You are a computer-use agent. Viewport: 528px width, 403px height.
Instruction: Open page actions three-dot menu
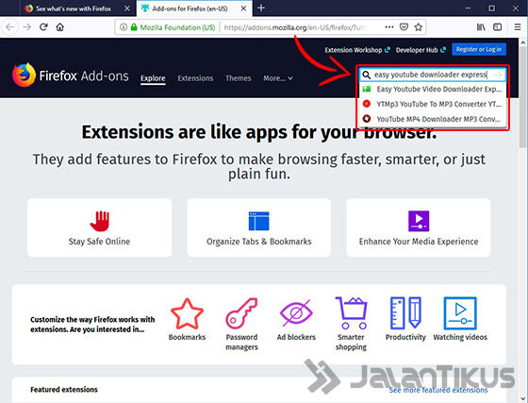(x=389, y=27)
